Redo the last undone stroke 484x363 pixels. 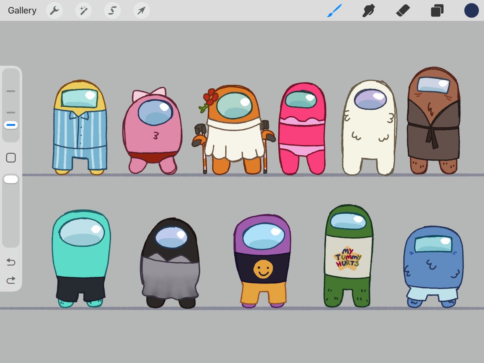11,280
